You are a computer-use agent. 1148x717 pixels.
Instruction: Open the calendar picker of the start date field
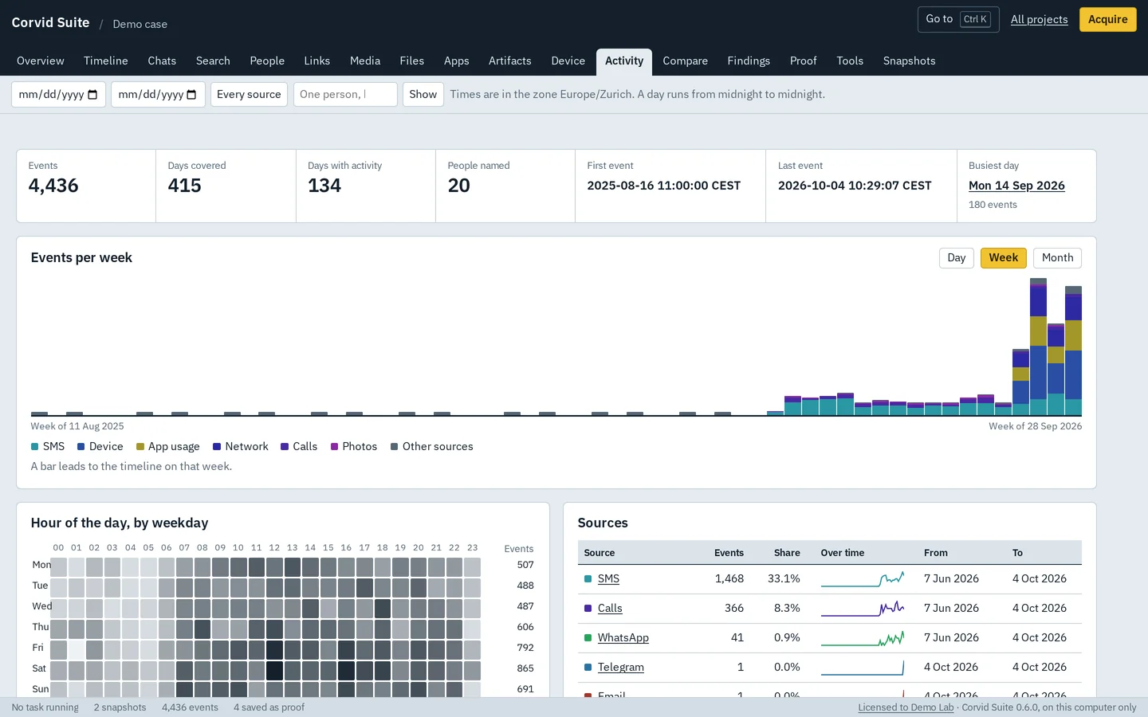92,95
